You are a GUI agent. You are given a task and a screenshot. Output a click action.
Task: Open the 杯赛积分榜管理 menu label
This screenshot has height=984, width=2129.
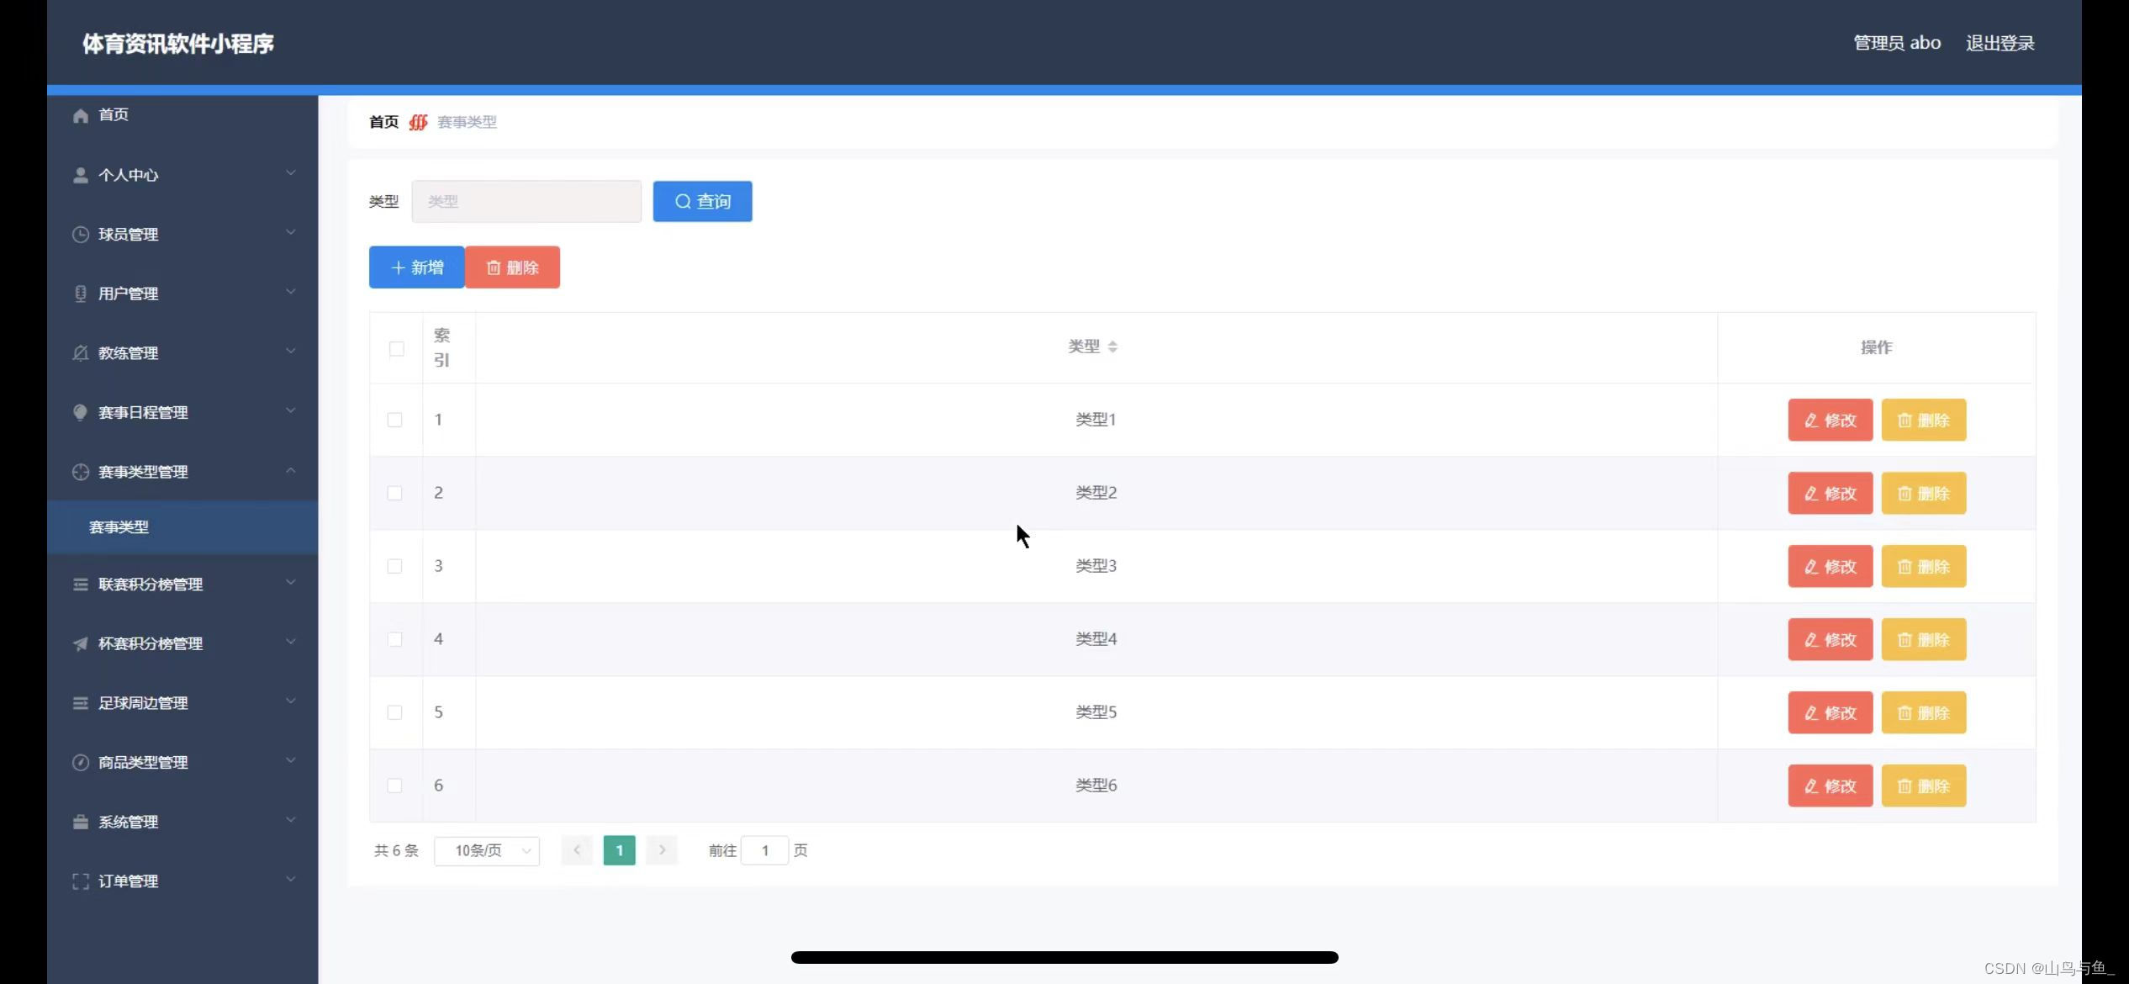(x=151, y=644)
